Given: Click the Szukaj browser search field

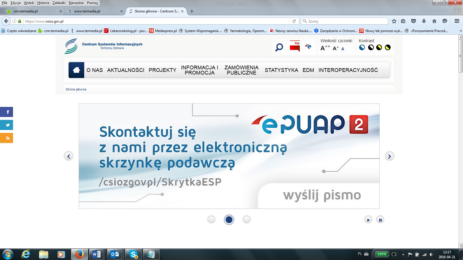Looking at the screenshot, I should [x=346, y=21].
